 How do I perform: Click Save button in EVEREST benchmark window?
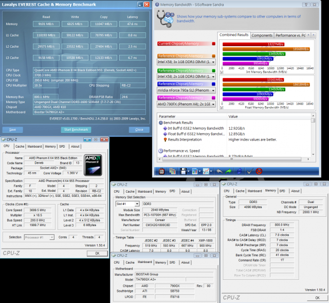12,130
